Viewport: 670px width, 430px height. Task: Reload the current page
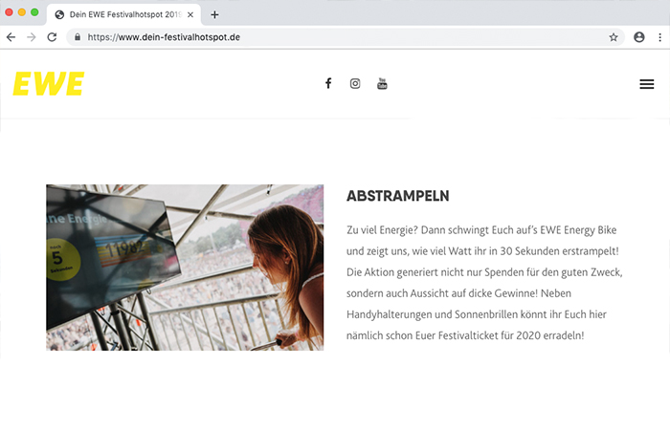pos(52,37)
